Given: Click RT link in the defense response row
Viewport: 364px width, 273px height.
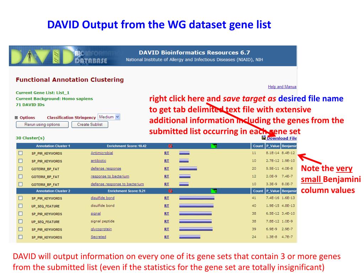Looking at the screenshot, I should point(167,168).
